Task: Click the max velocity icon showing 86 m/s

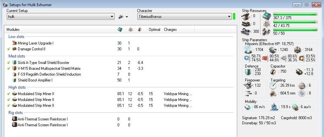Action: point(248,107)
